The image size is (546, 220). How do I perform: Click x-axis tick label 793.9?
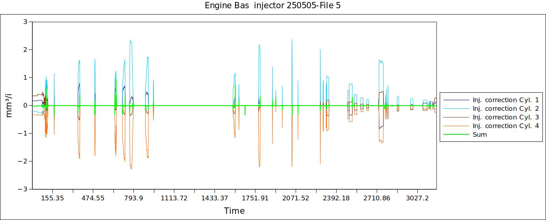pos(133,198)
